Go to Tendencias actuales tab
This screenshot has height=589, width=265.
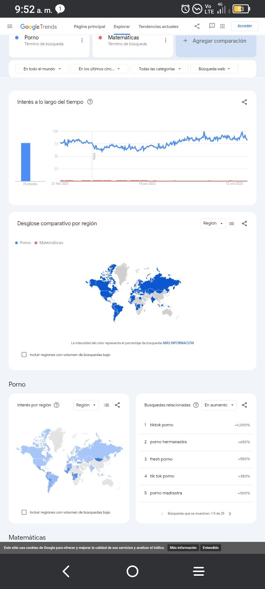[158, 27]
